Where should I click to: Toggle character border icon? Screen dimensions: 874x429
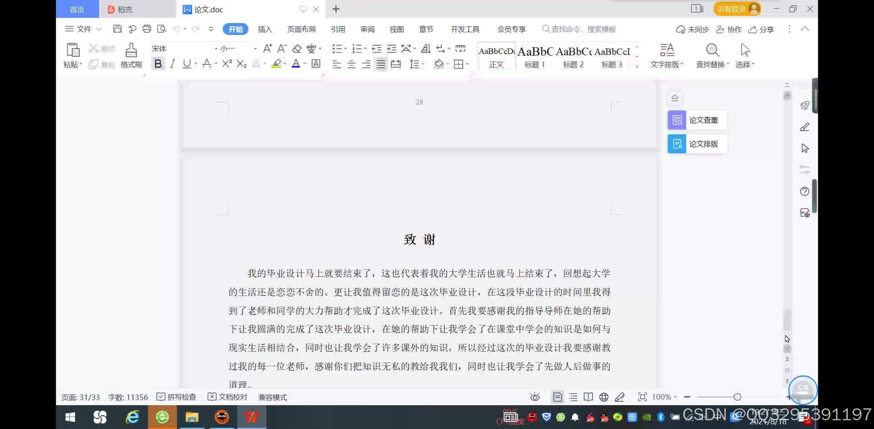click(x=316, y=64)
